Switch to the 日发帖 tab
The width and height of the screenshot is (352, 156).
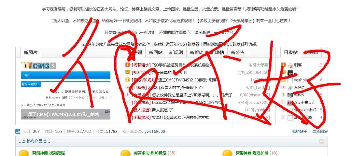click(x=291, y=52)
